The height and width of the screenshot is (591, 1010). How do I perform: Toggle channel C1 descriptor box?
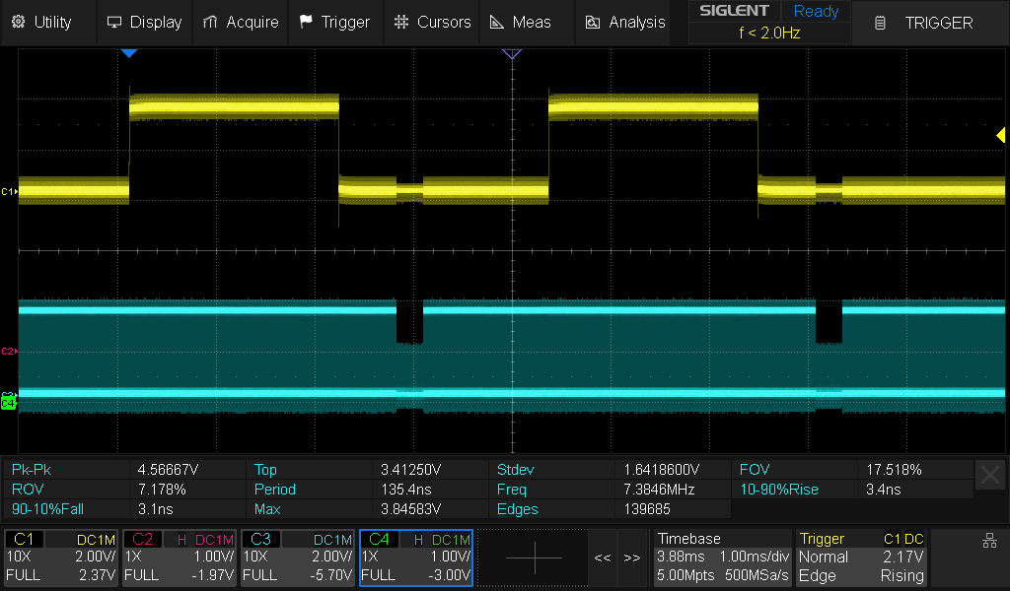coord(62,558)
